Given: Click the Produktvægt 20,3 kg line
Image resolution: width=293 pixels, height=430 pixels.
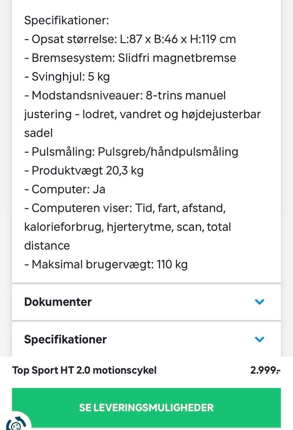Looking at the screenshot, I should pyautogui.click(x=84, y=170).
